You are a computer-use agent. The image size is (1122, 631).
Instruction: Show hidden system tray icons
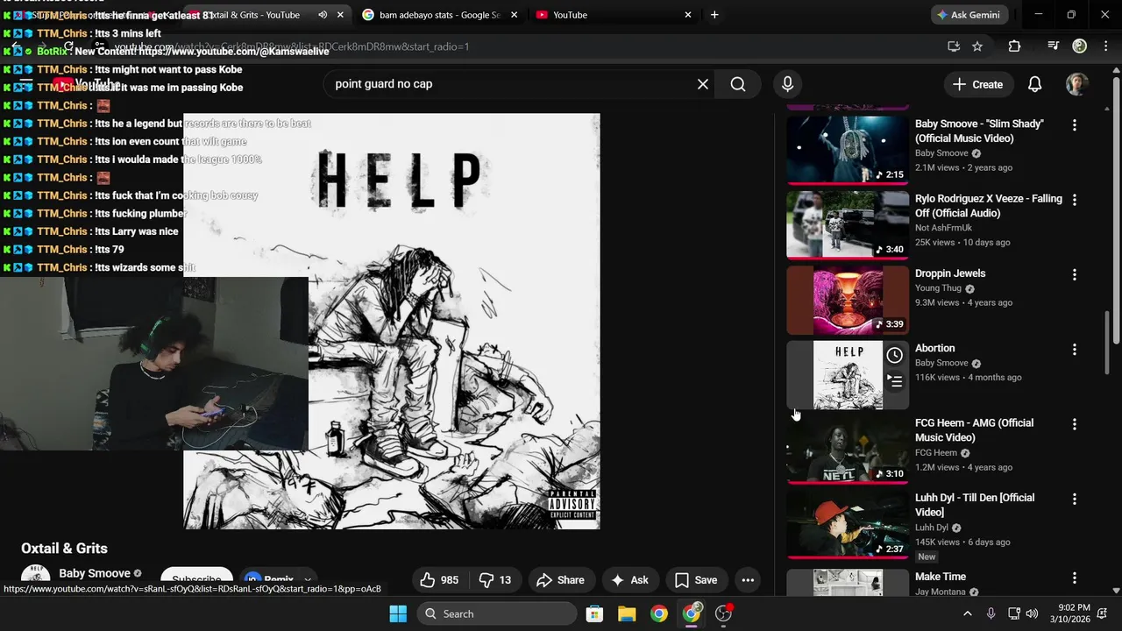coord(967,613)
